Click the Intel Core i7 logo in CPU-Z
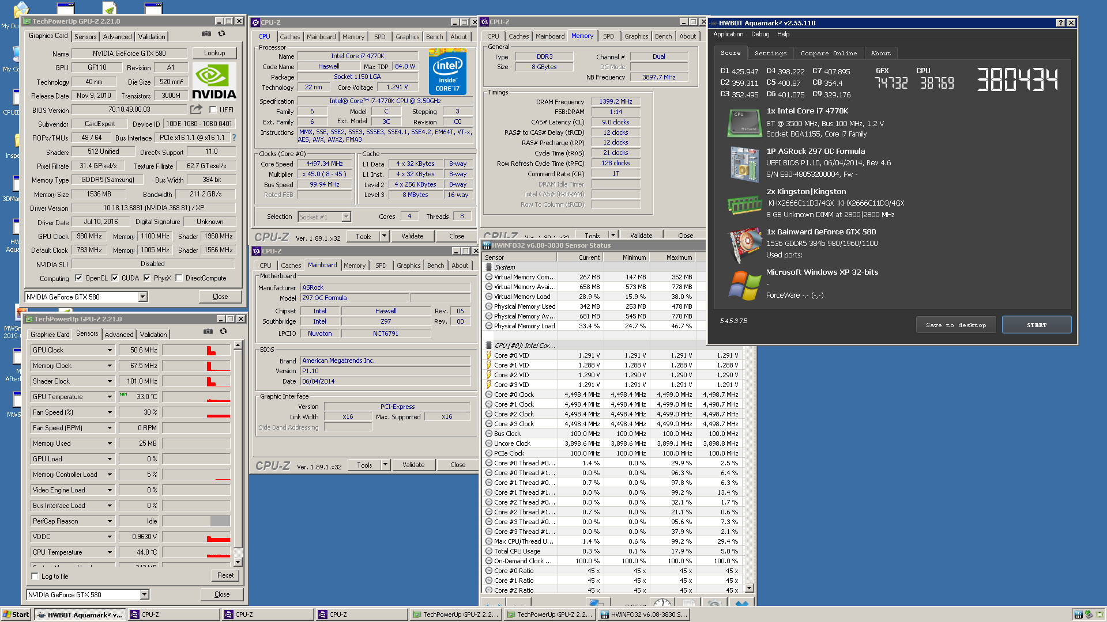Viewport: 1107px width, 622px height. [447, 72]
